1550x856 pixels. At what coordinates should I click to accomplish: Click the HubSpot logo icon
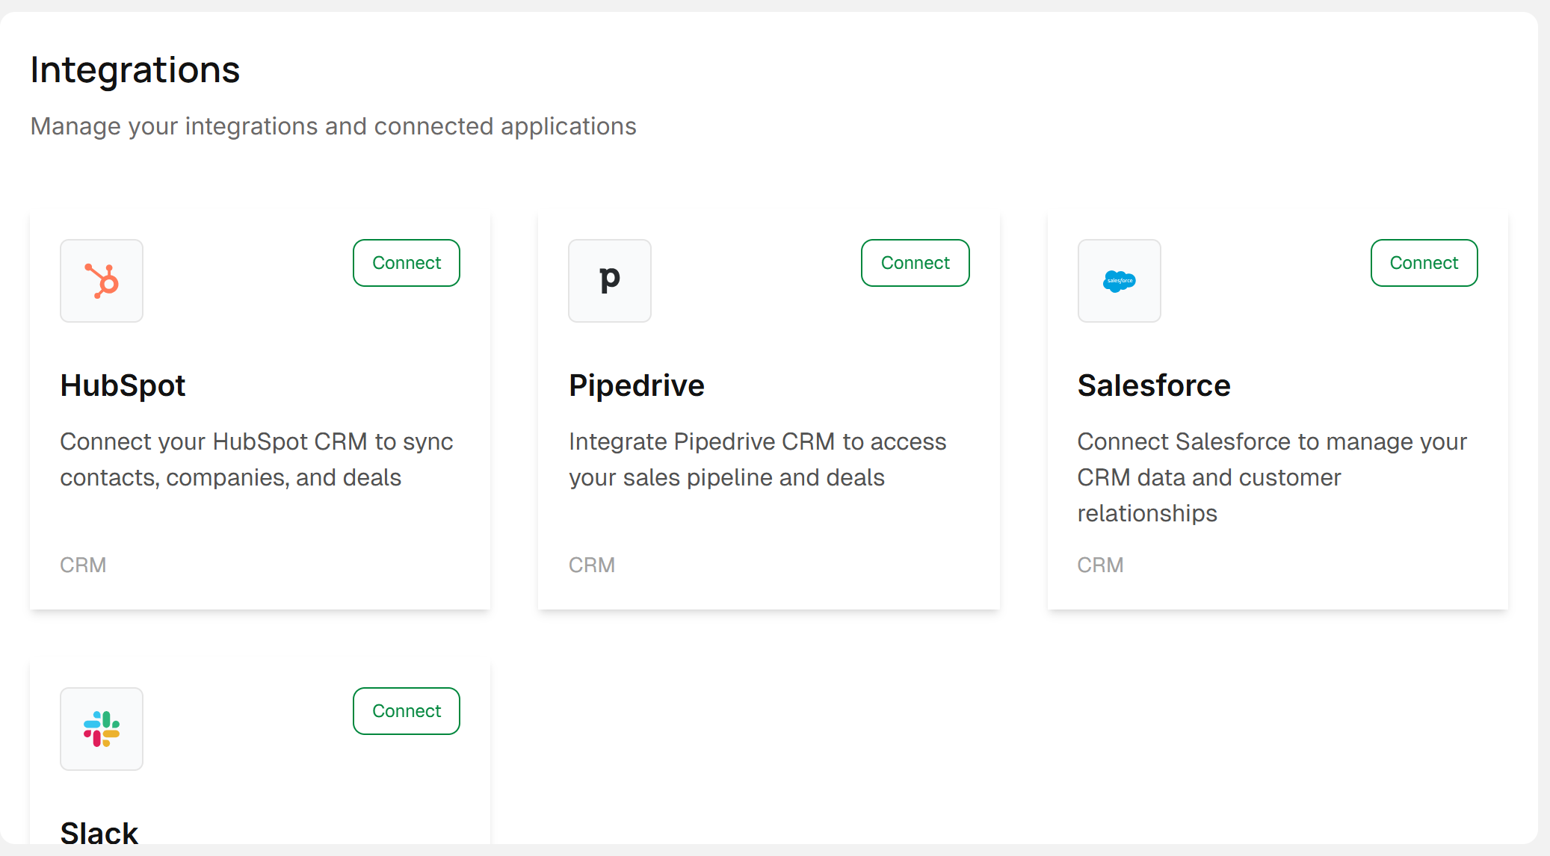click(x=102, y=281)
